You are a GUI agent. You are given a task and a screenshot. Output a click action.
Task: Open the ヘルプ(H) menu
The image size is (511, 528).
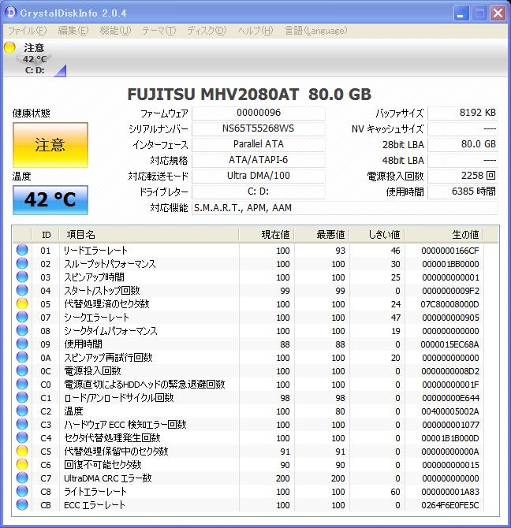click(x=255, y=31)
